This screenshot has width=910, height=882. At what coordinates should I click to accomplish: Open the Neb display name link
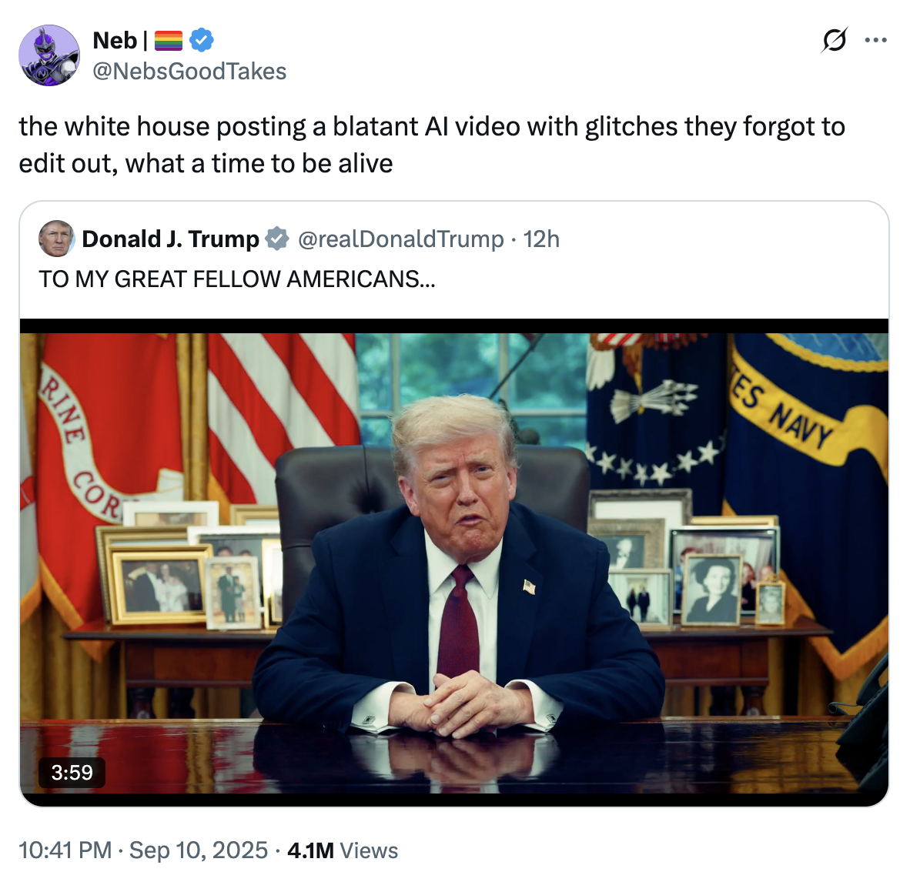[115, 41]
